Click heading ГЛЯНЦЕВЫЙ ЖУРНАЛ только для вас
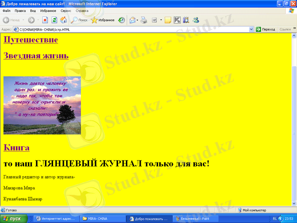Screen dimensions: 297x223 coord(122,164)
